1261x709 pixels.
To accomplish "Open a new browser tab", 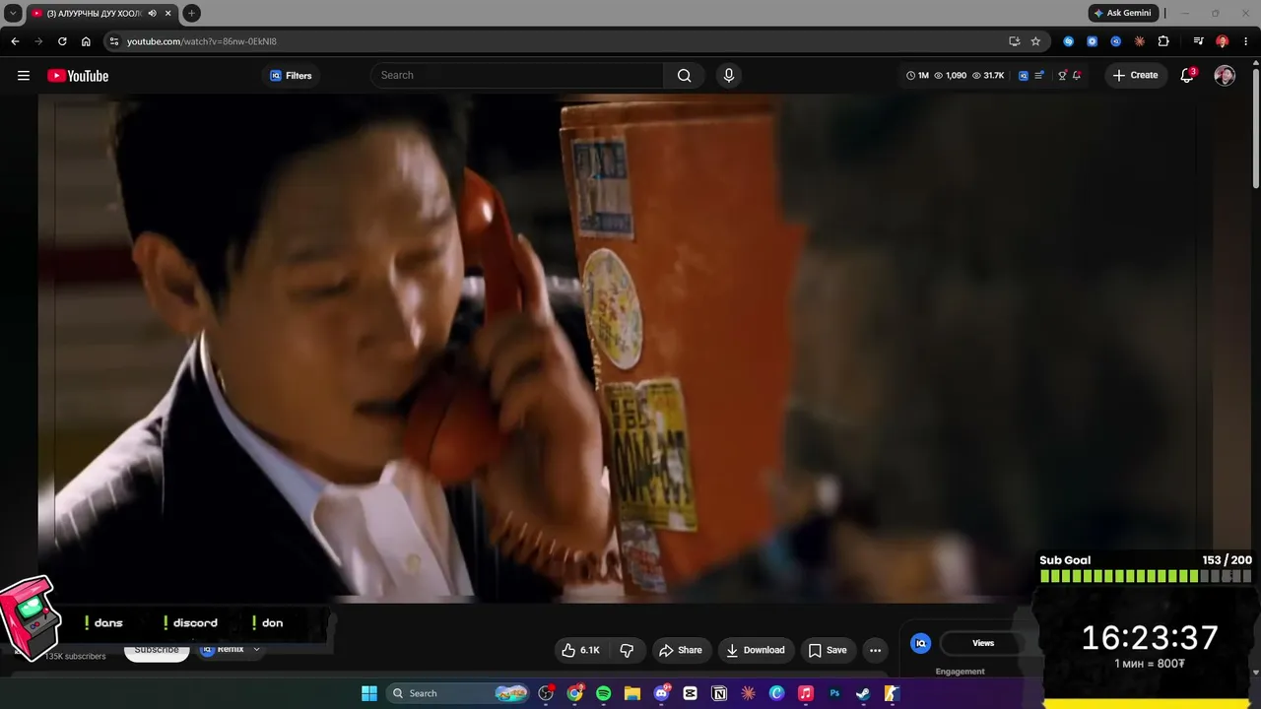I will (191, 13).
